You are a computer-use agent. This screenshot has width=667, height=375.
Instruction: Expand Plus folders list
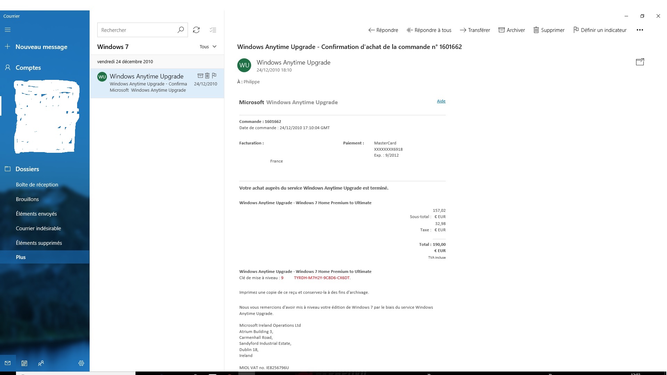pyautogui.click(x=21, y=257)
